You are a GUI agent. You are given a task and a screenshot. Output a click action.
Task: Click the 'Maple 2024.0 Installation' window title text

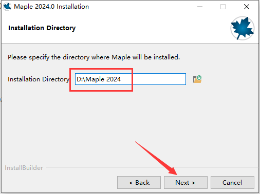(51, 7)
